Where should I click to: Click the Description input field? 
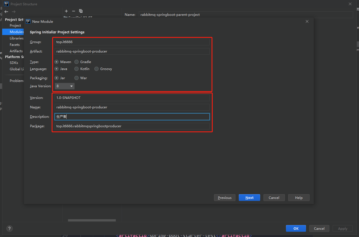point(132,117)
